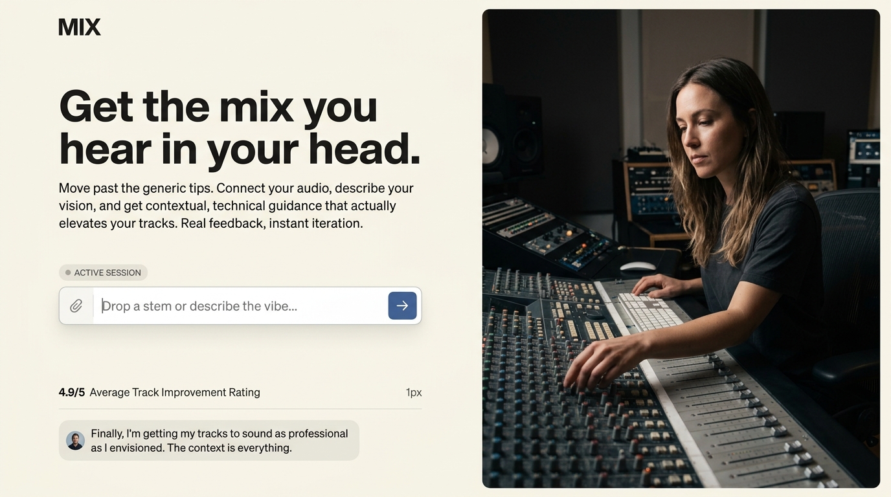The height and width of the screenshot is (497, 891).
Task: Click the 'Move past the generic tips' paragraph
Action: tap(236, 206)
